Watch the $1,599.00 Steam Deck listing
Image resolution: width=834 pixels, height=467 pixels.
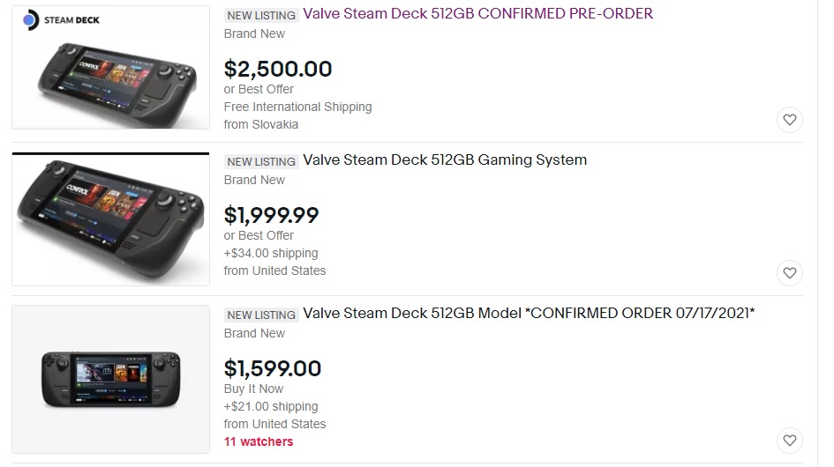(x=790, y=440)
